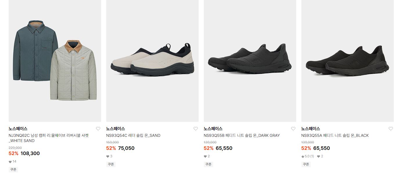The image size is (394, 173).
Task: Open NS93Q55B padded knit slip-on title
Action: click(x=242, y=135)
